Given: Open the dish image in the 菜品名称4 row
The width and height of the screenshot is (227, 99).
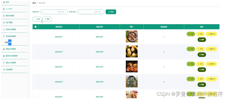Looking at the screenshot, I should (132, 82).
